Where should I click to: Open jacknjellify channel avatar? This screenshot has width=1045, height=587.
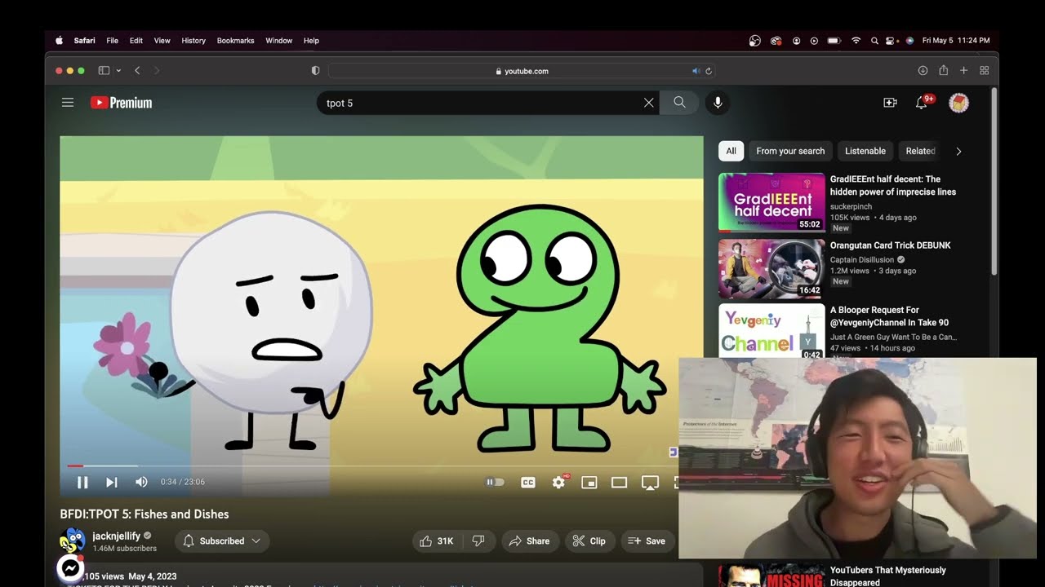[x=73, y=541]
